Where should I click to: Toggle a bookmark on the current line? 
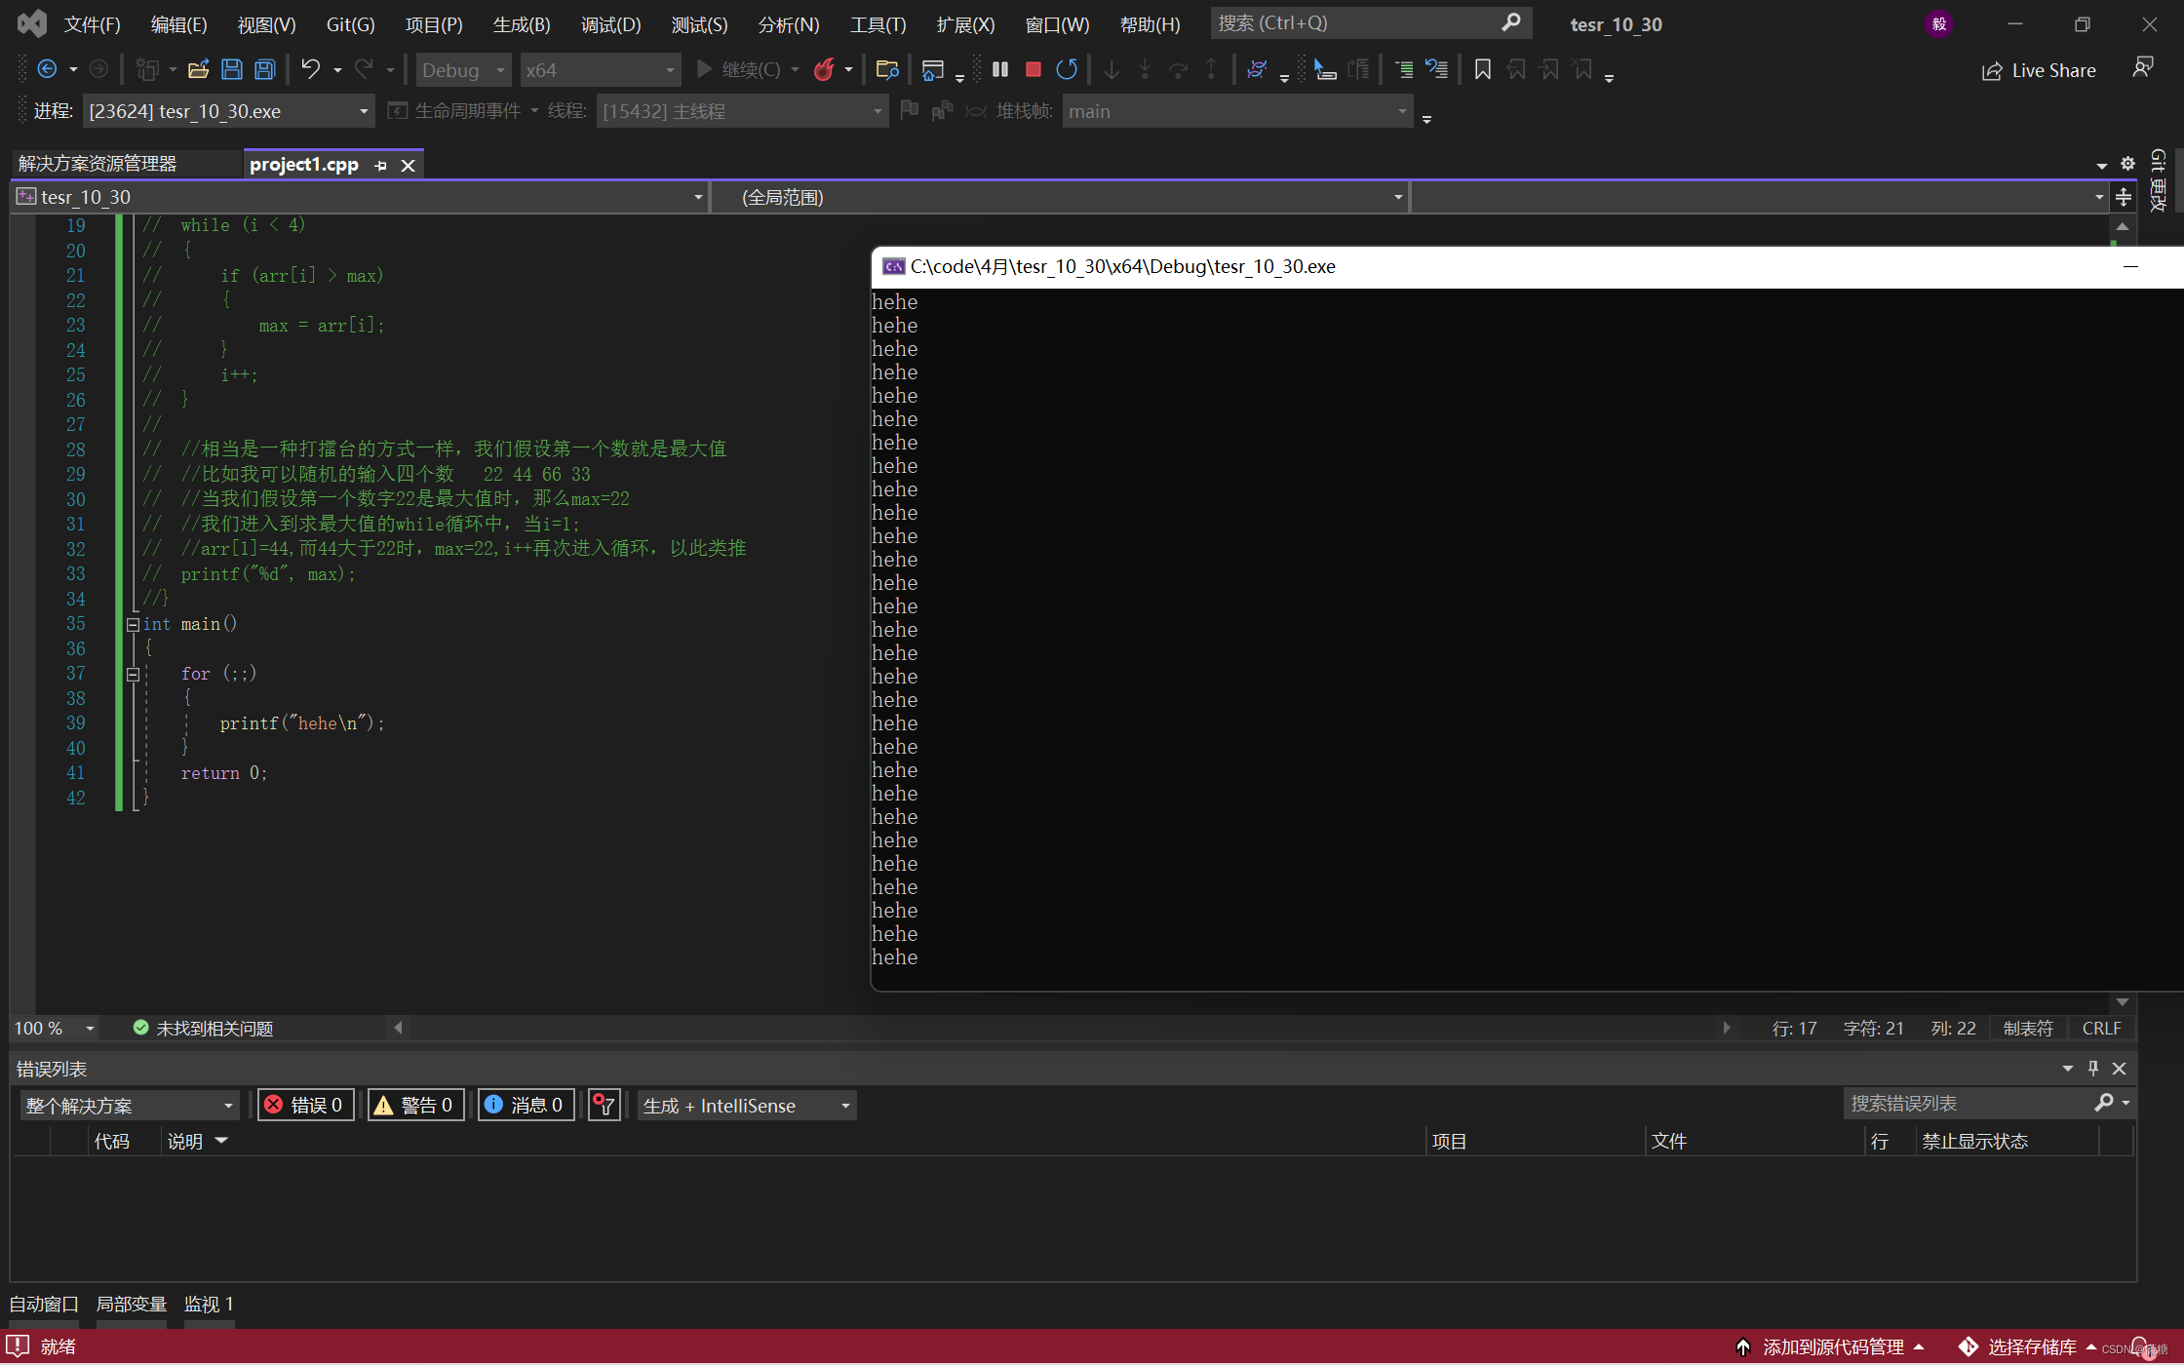pos(1482,70)
